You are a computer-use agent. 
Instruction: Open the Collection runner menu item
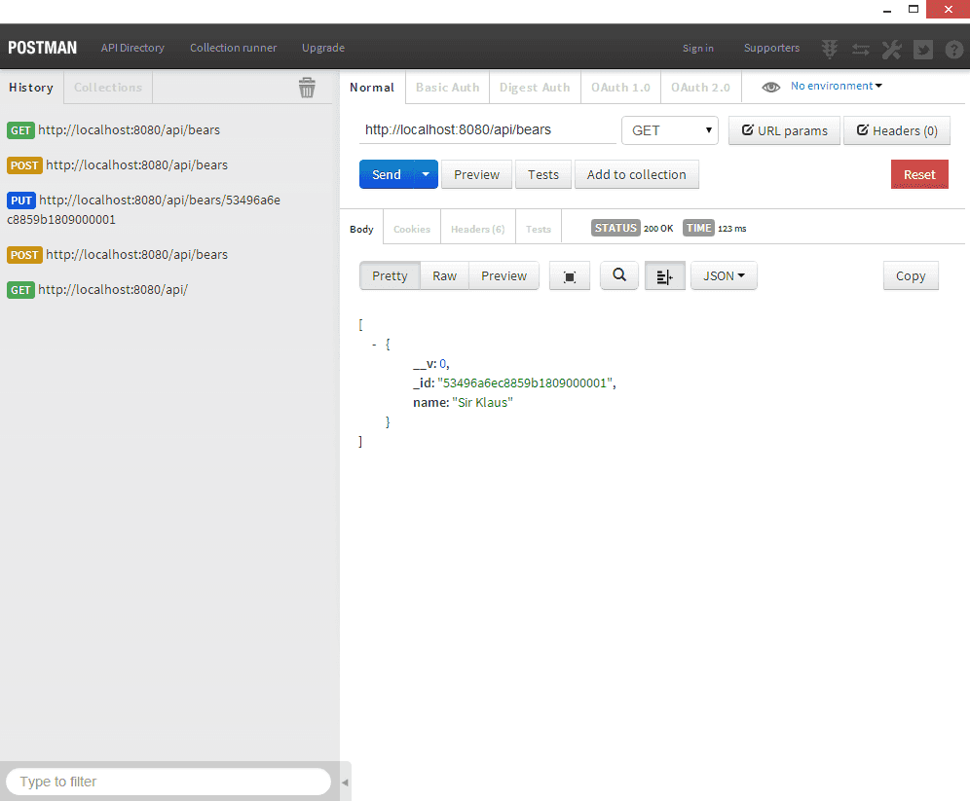[234, 48]
